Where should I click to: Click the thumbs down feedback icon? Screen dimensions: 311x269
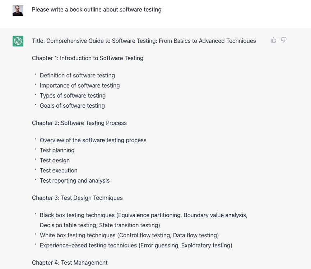[x=284, y=40]
